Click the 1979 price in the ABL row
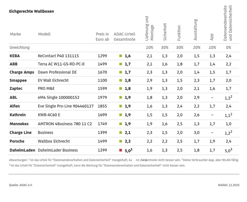 pyautogui.click(x=102, y=97)
